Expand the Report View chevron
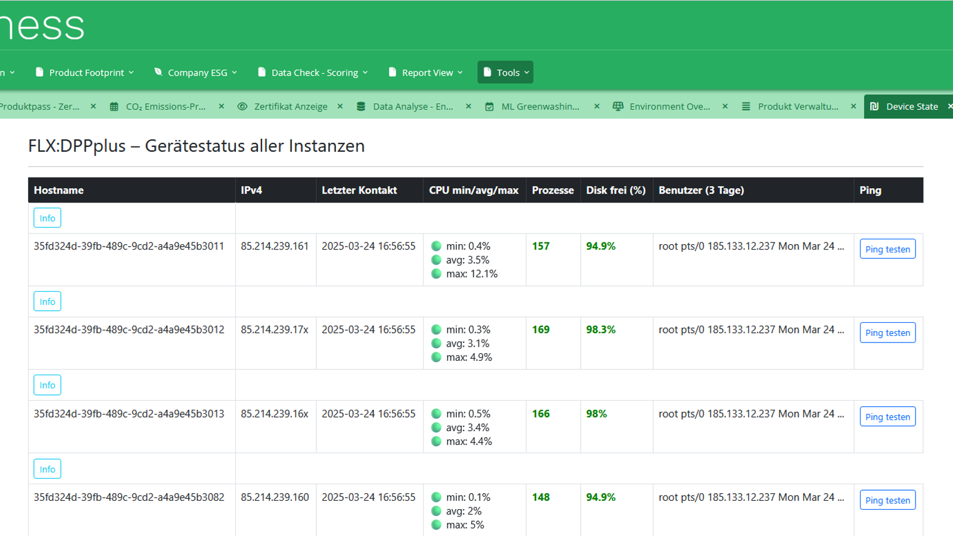The image size is (953, 536). click(x=460, y=73)
